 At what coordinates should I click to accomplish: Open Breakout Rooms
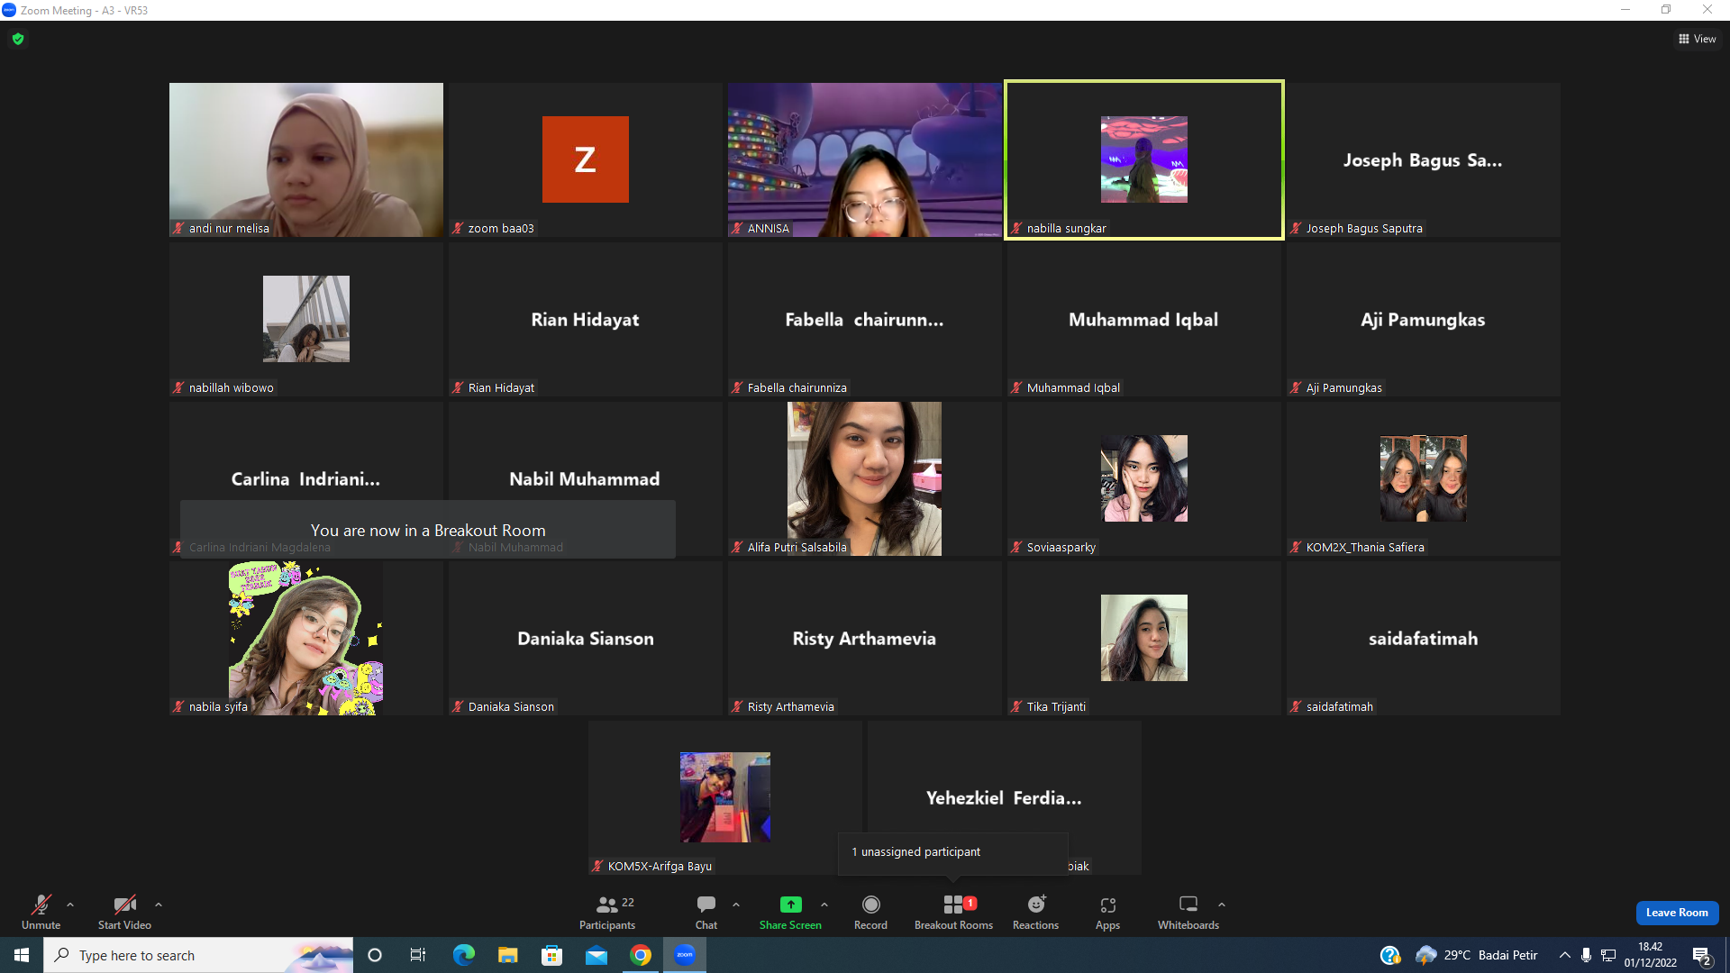[953, 912]
